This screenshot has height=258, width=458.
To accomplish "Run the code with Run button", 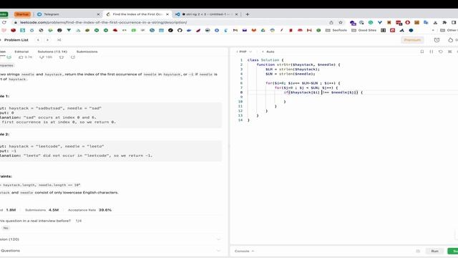I will 434,251.
